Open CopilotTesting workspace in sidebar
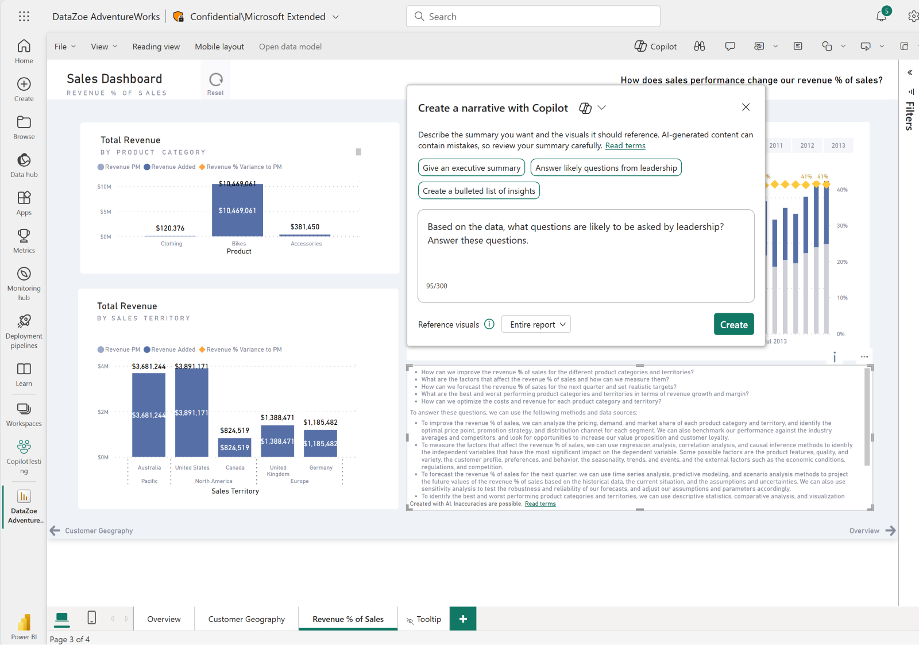The height and width of the screenshot is (645, 919). 24,457
